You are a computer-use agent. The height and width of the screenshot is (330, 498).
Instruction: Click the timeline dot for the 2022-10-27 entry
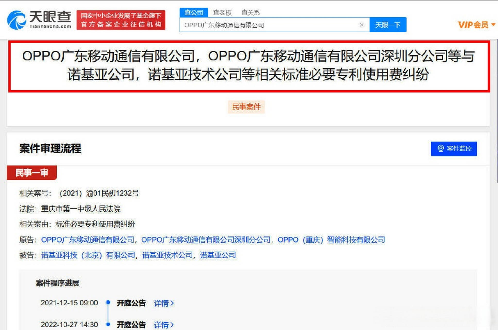tap(108, 324)
